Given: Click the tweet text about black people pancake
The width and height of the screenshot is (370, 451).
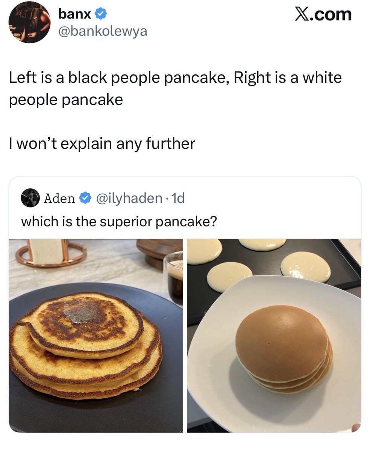Looking at the screenshot, I should coord(175,89).
